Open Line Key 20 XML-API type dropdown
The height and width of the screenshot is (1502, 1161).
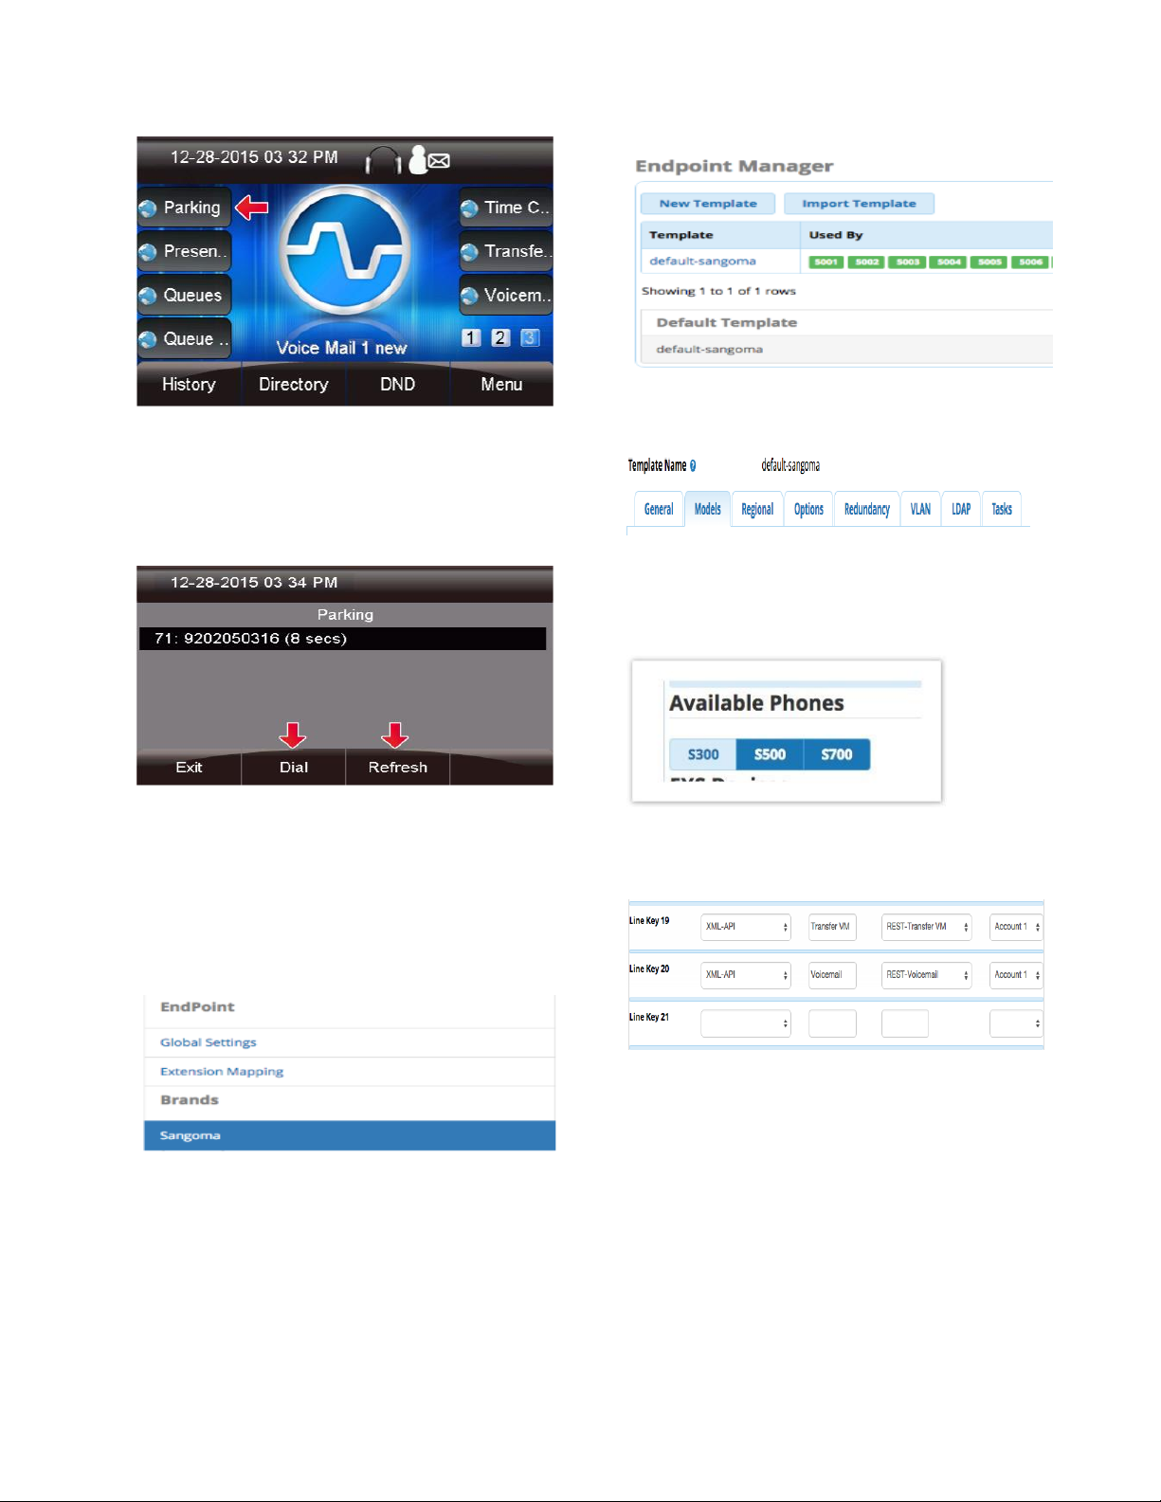click(746, 975)
